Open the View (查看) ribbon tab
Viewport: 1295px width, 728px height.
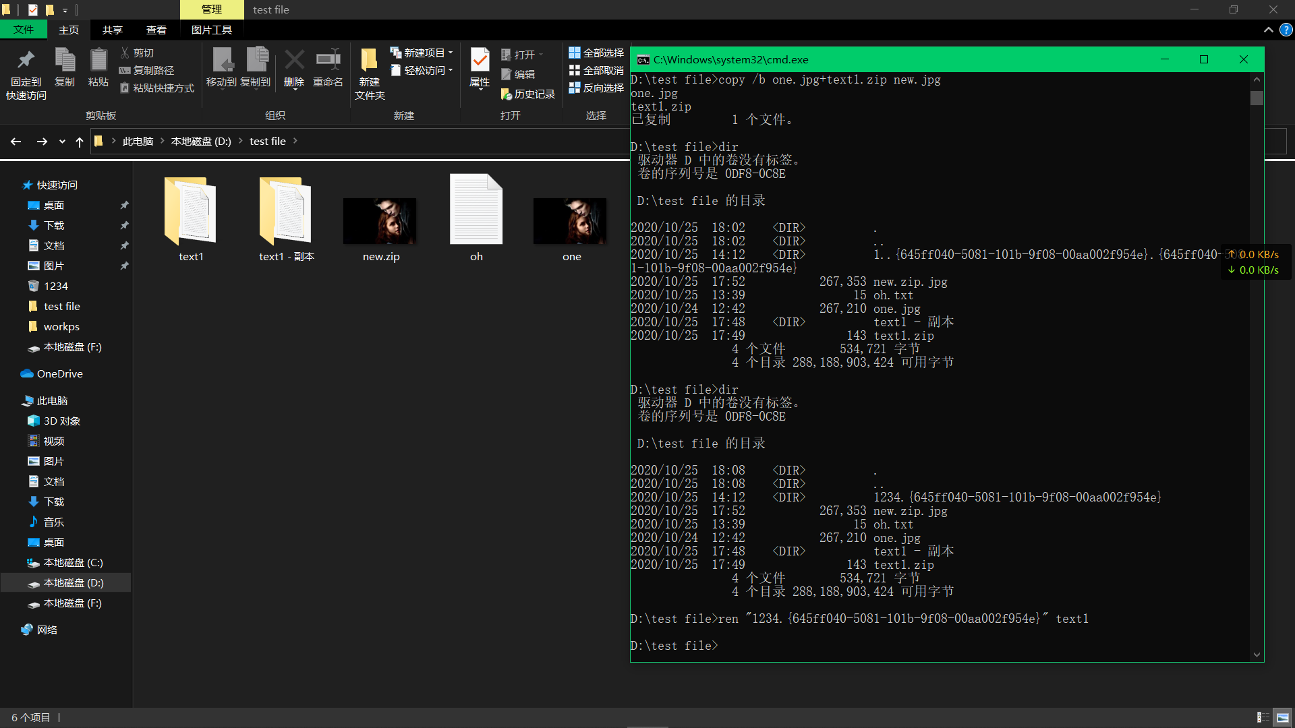tap(156, 30)
